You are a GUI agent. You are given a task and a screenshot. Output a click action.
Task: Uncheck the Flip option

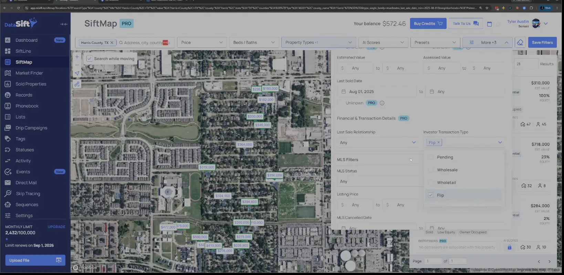point(430,195)
